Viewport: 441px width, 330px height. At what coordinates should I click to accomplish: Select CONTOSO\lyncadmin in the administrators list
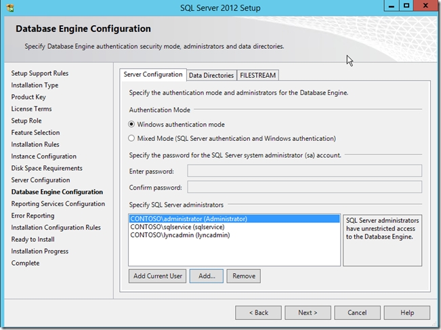point(234,235)
